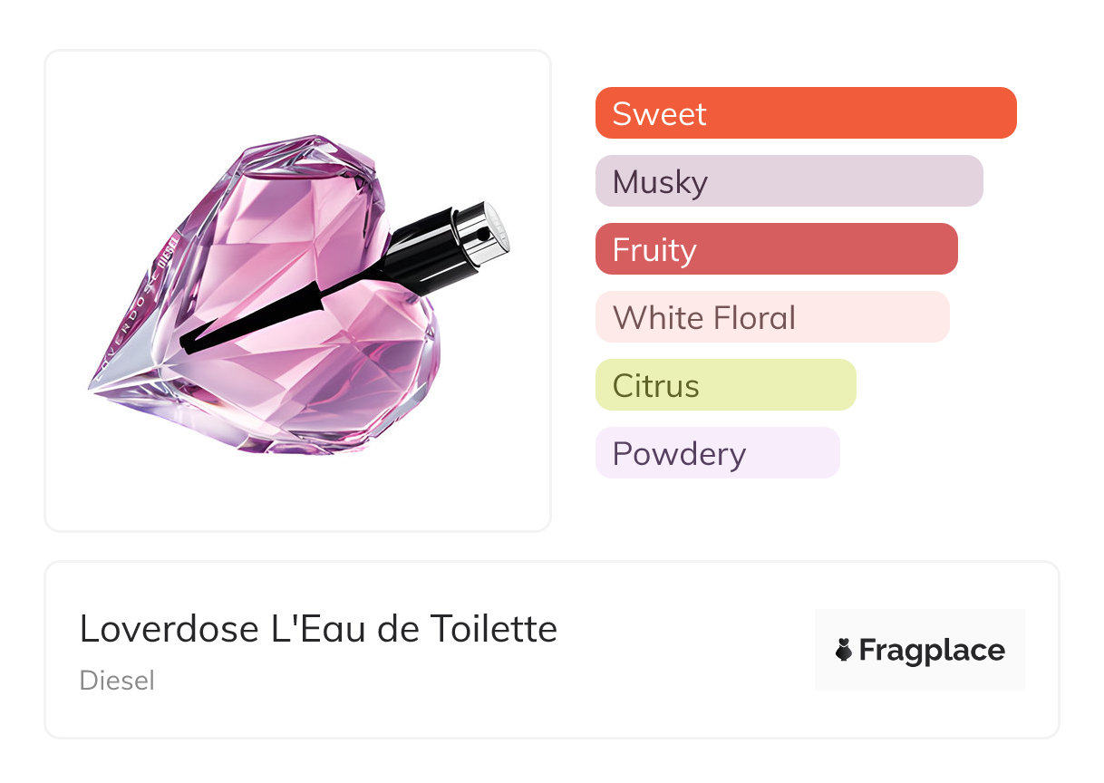
Task: Click the Fragplace logo icon
Action: (x=844, y=651)
